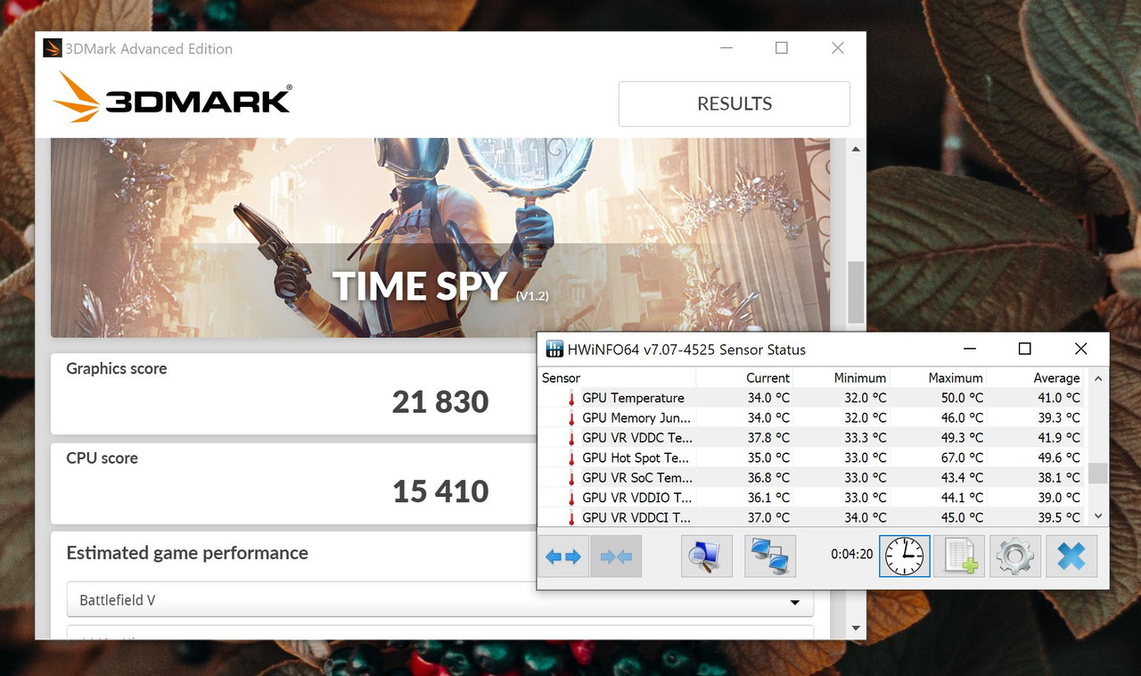
Task: Click the thermometer icon beside GPU Memory Jun...
Action: 571,417
